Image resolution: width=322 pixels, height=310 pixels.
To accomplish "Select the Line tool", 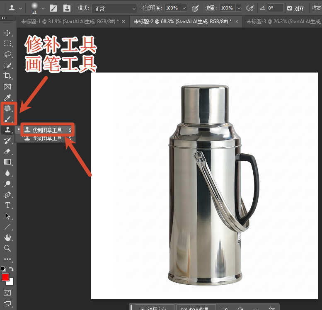I will (7, 227).
